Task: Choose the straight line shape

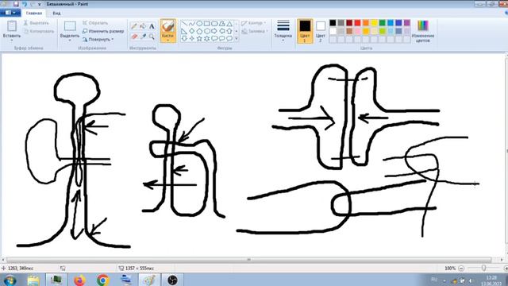Action: [x=184, y=24]
